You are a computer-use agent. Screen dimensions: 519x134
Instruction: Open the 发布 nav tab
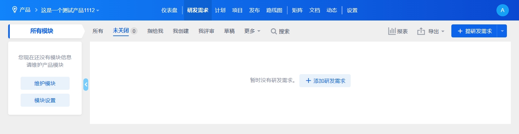pyautogui.click(x=254, y=10)
